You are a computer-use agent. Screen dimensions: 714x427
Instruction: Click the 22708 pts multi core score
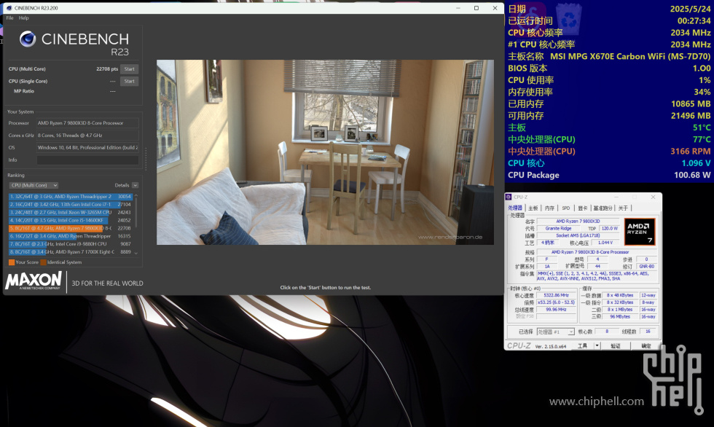pyautogui.click(x=107, y=69)
